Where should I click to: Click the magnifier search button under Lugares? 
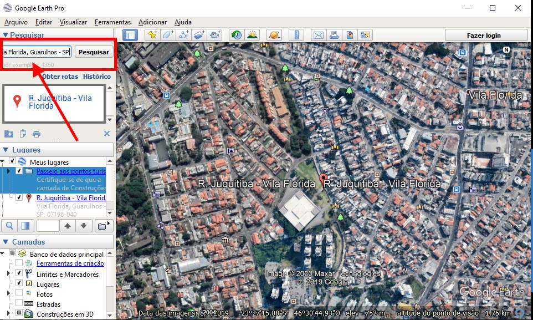tap(9, 225)
